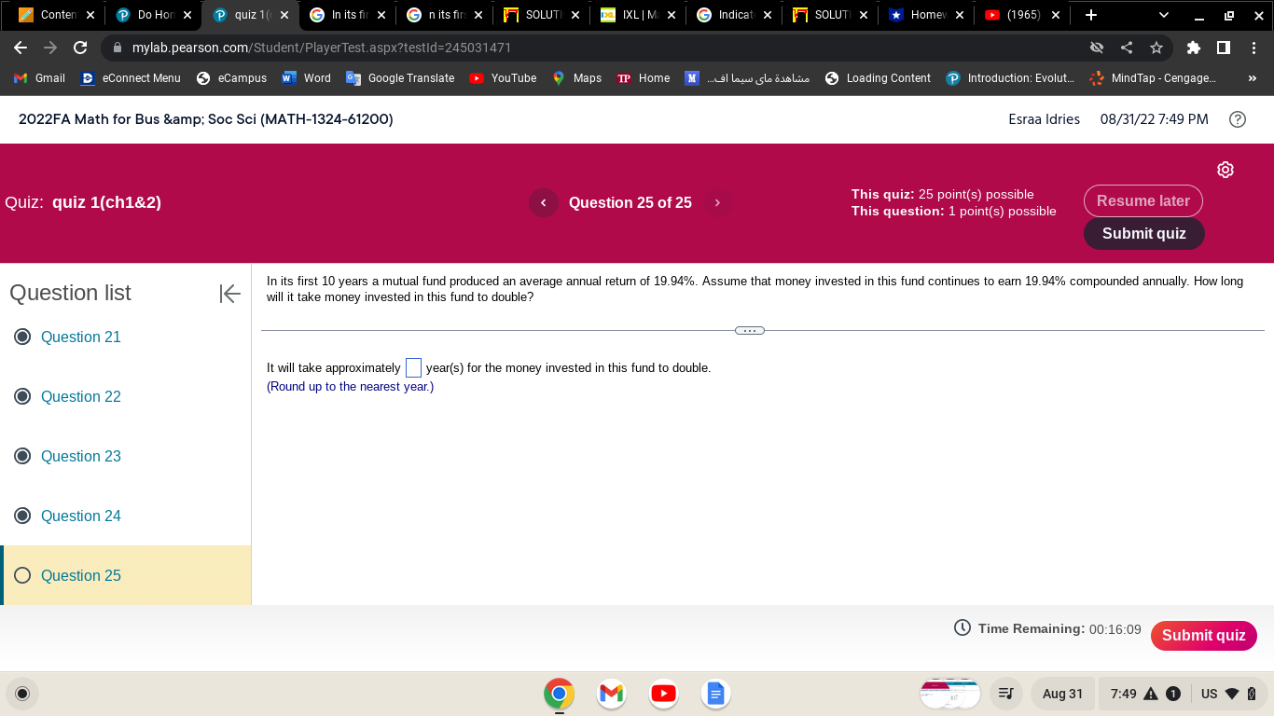Open the recent screenshot preview in shelf
Viewport: 1274px width, 716px height.
point(950,694)
